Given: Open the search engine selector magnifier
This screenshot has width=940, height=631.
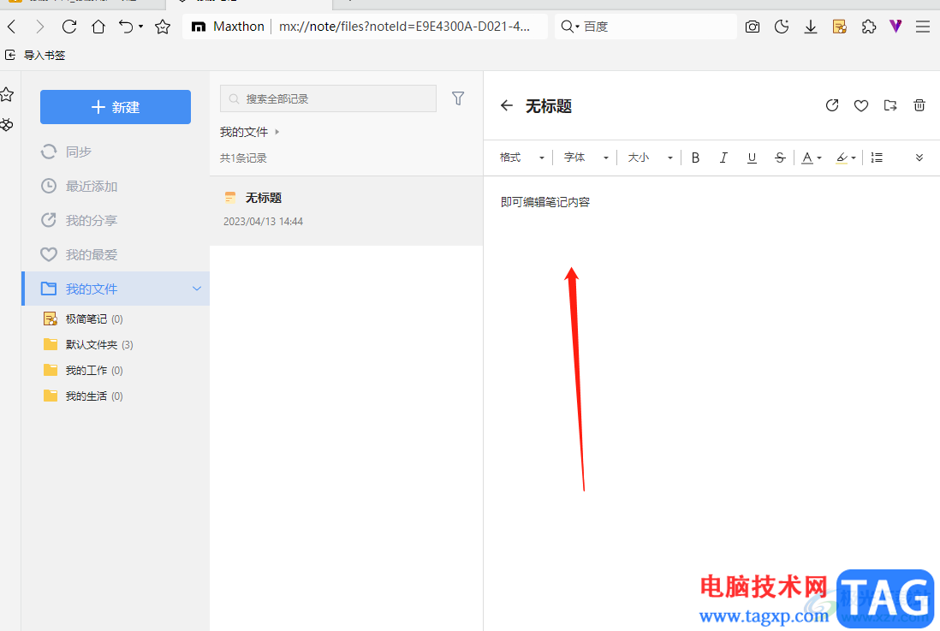Looking at the screenshot, I should [569, 27].
